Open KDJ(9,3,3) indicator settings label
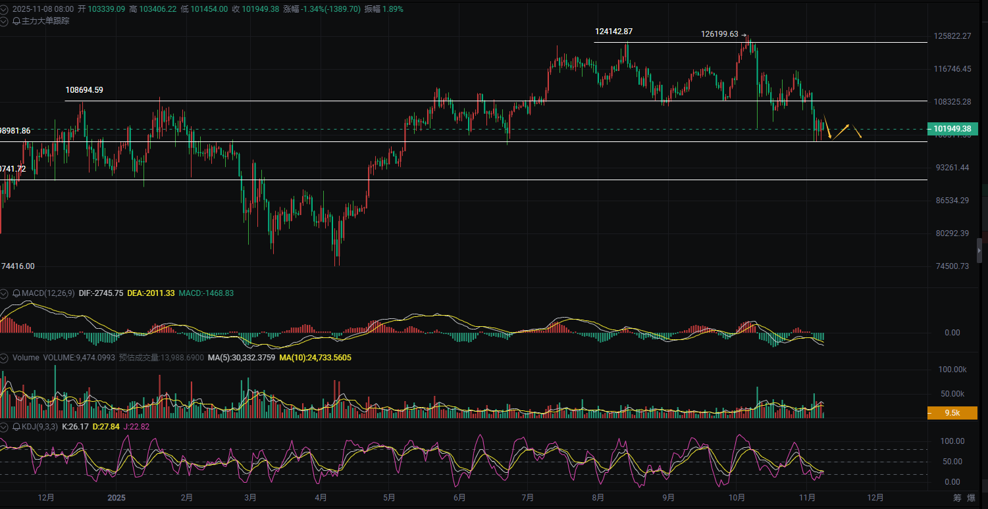 pos(39,426)
